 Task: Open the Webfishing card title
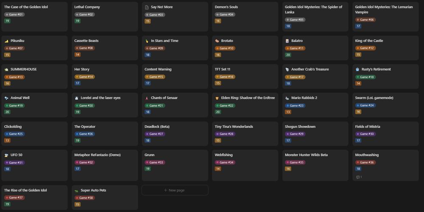223,155
